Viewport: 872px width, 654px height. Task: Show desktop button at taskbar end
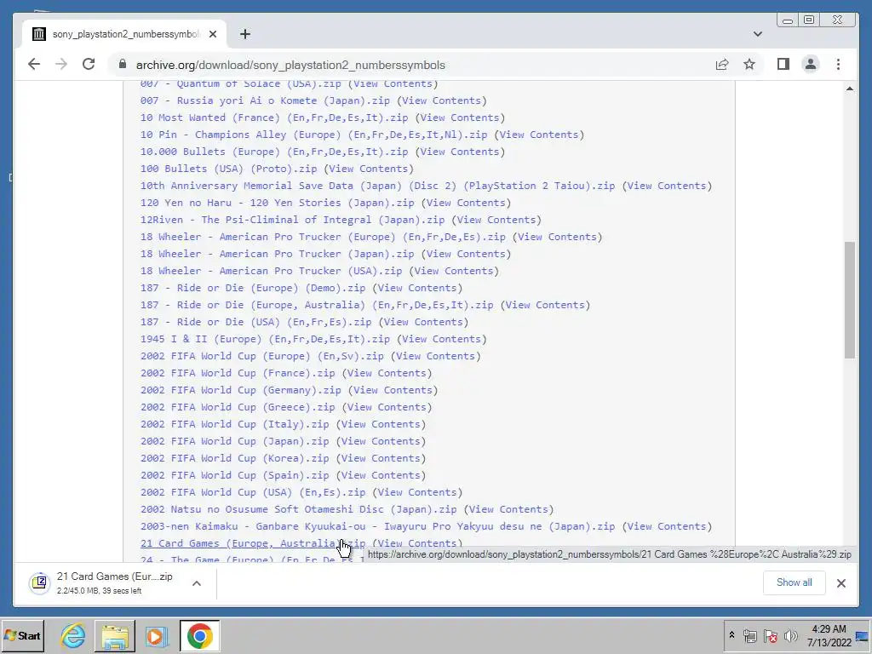tap(863, 635)
